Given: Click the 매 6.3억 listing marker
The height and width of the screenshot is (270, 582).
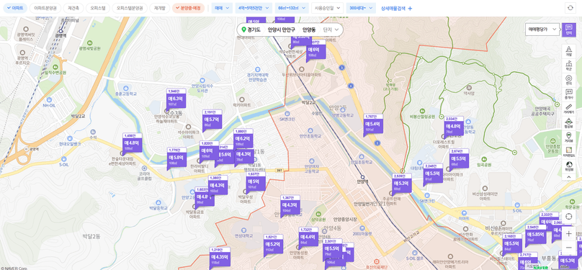Looking at the screenshot, I should (x=176, y=99).
